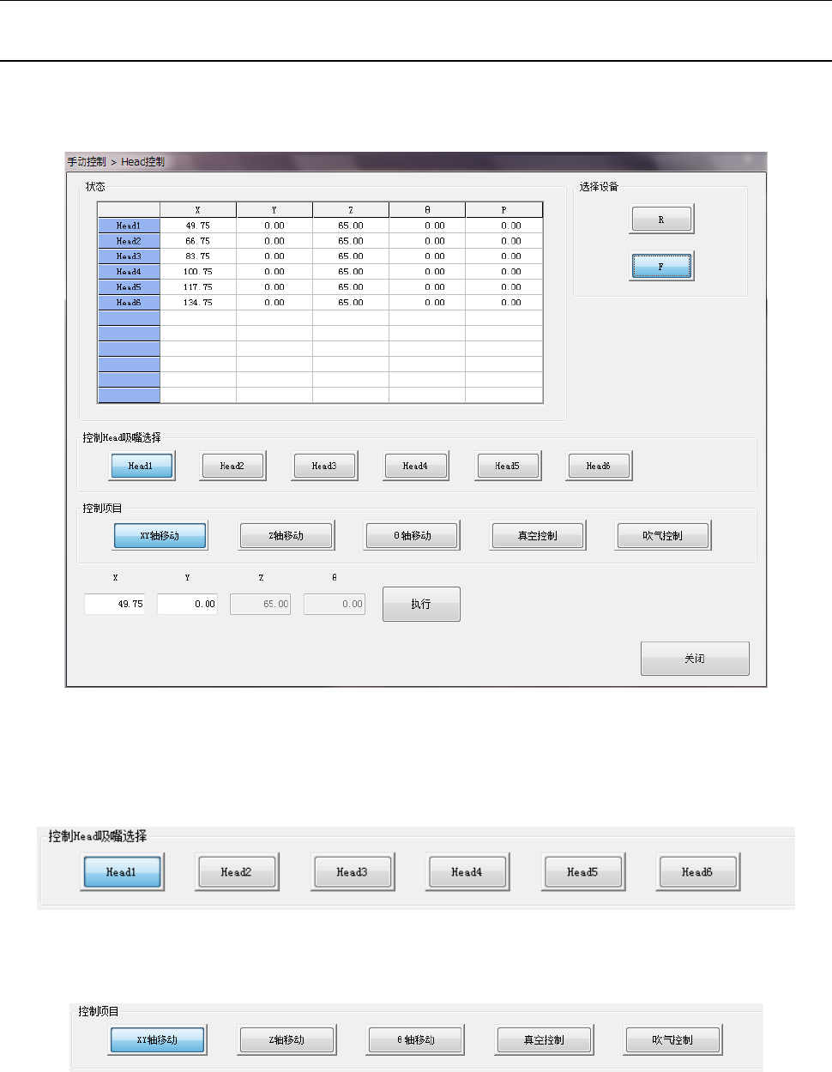
Task: Select device F in the dialog
Action: 661,267
